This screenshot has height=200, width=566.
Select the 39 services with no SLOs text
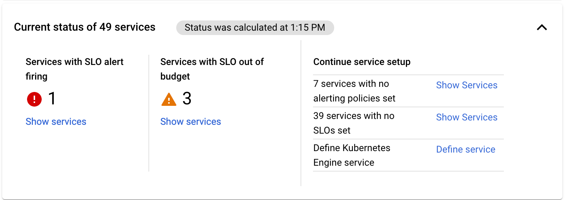tap(354, 123)
